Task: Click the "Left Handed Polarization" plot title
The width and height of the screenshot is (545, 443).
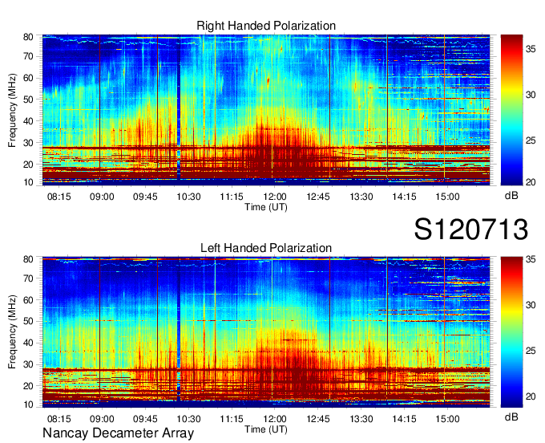Action: 266,248
